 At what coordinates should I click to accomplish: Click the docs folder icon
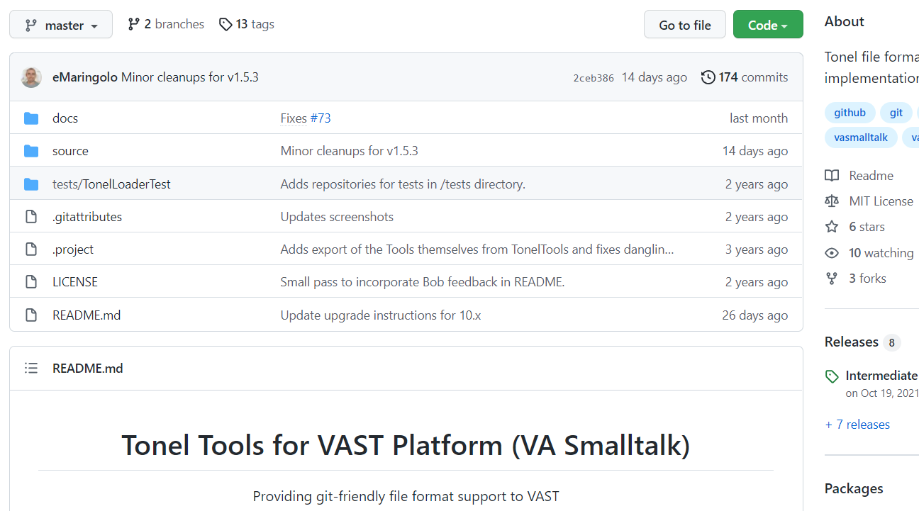pos(31,118)
